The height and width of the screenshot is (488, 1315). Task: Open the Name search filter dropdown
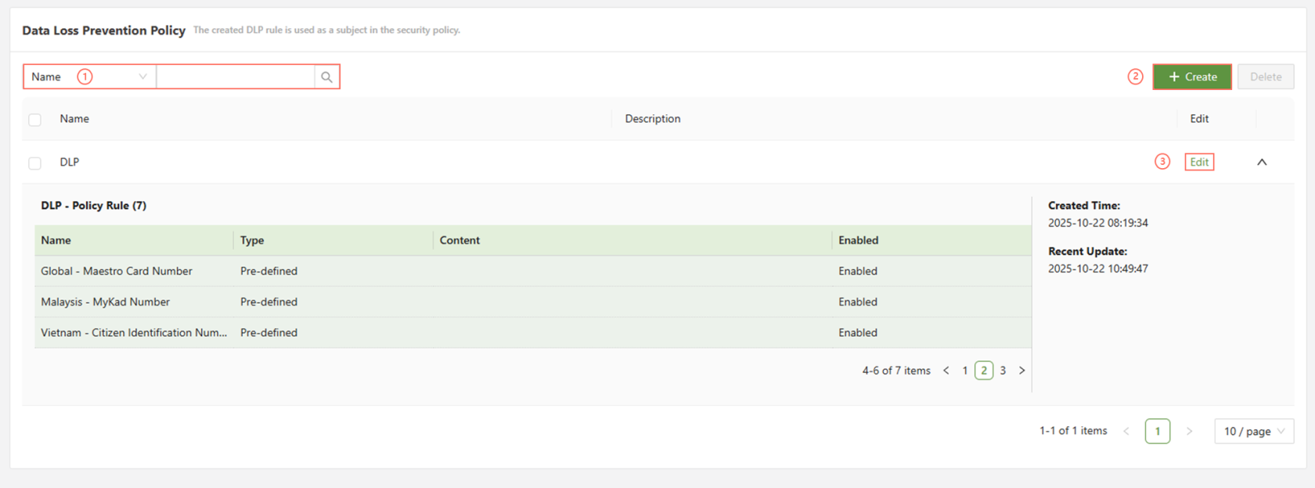point(89,77)
